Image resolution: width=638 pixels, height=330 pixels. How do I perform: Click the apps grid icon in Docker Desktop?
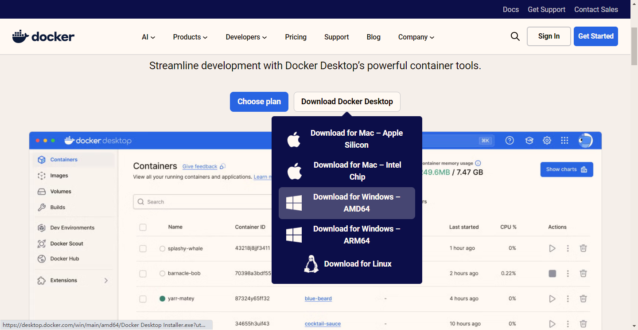coord(564,141)
